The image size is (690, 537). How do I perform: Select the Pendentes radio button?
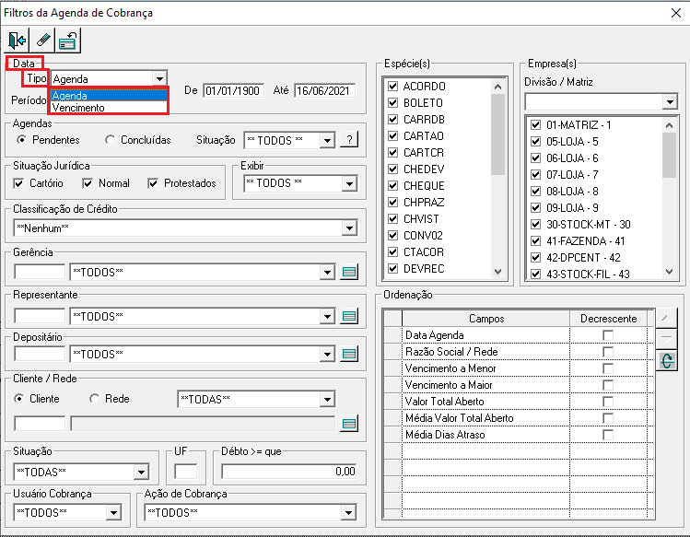pyautogui.click(x=21, y=140)
